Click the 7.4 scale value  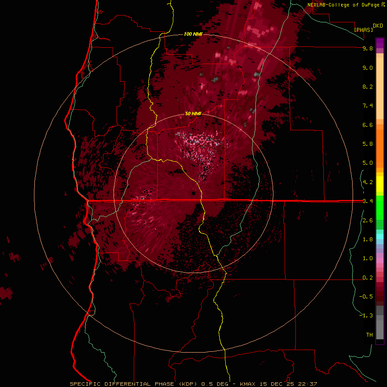coord(368,106)
